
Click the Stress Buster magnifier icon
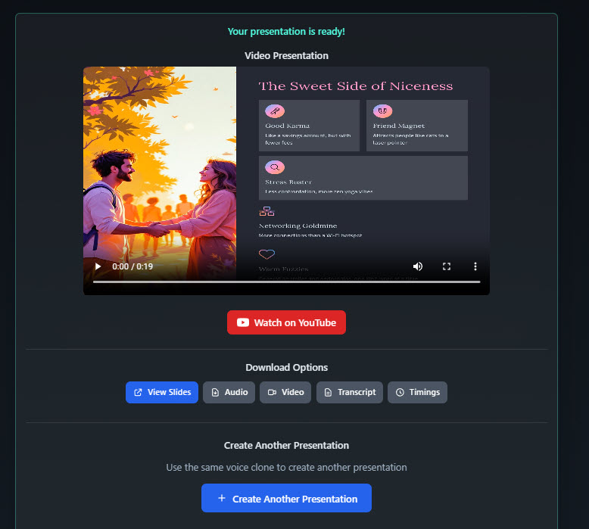(x=275, y=167)
